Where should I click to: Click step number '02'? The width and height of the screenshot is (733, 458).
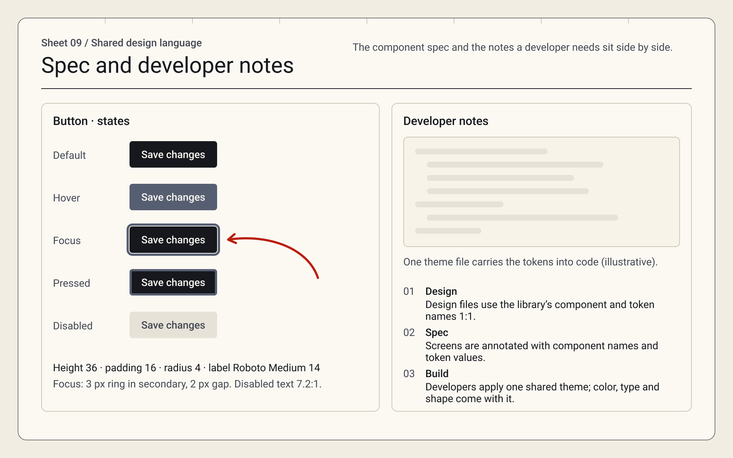click(409, 332)
